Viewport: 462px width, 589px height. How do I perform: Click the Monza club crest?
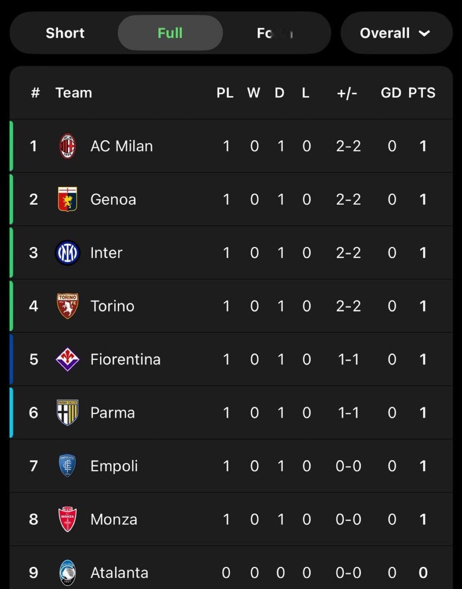pyautogui.click(x=67, y=519)
